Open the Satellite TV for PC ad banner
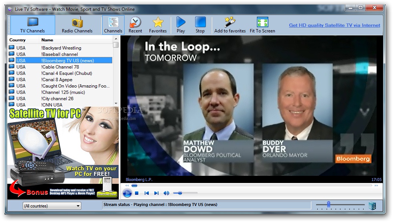The height and width of the screenshot is (222, 393). pos(63,153)
